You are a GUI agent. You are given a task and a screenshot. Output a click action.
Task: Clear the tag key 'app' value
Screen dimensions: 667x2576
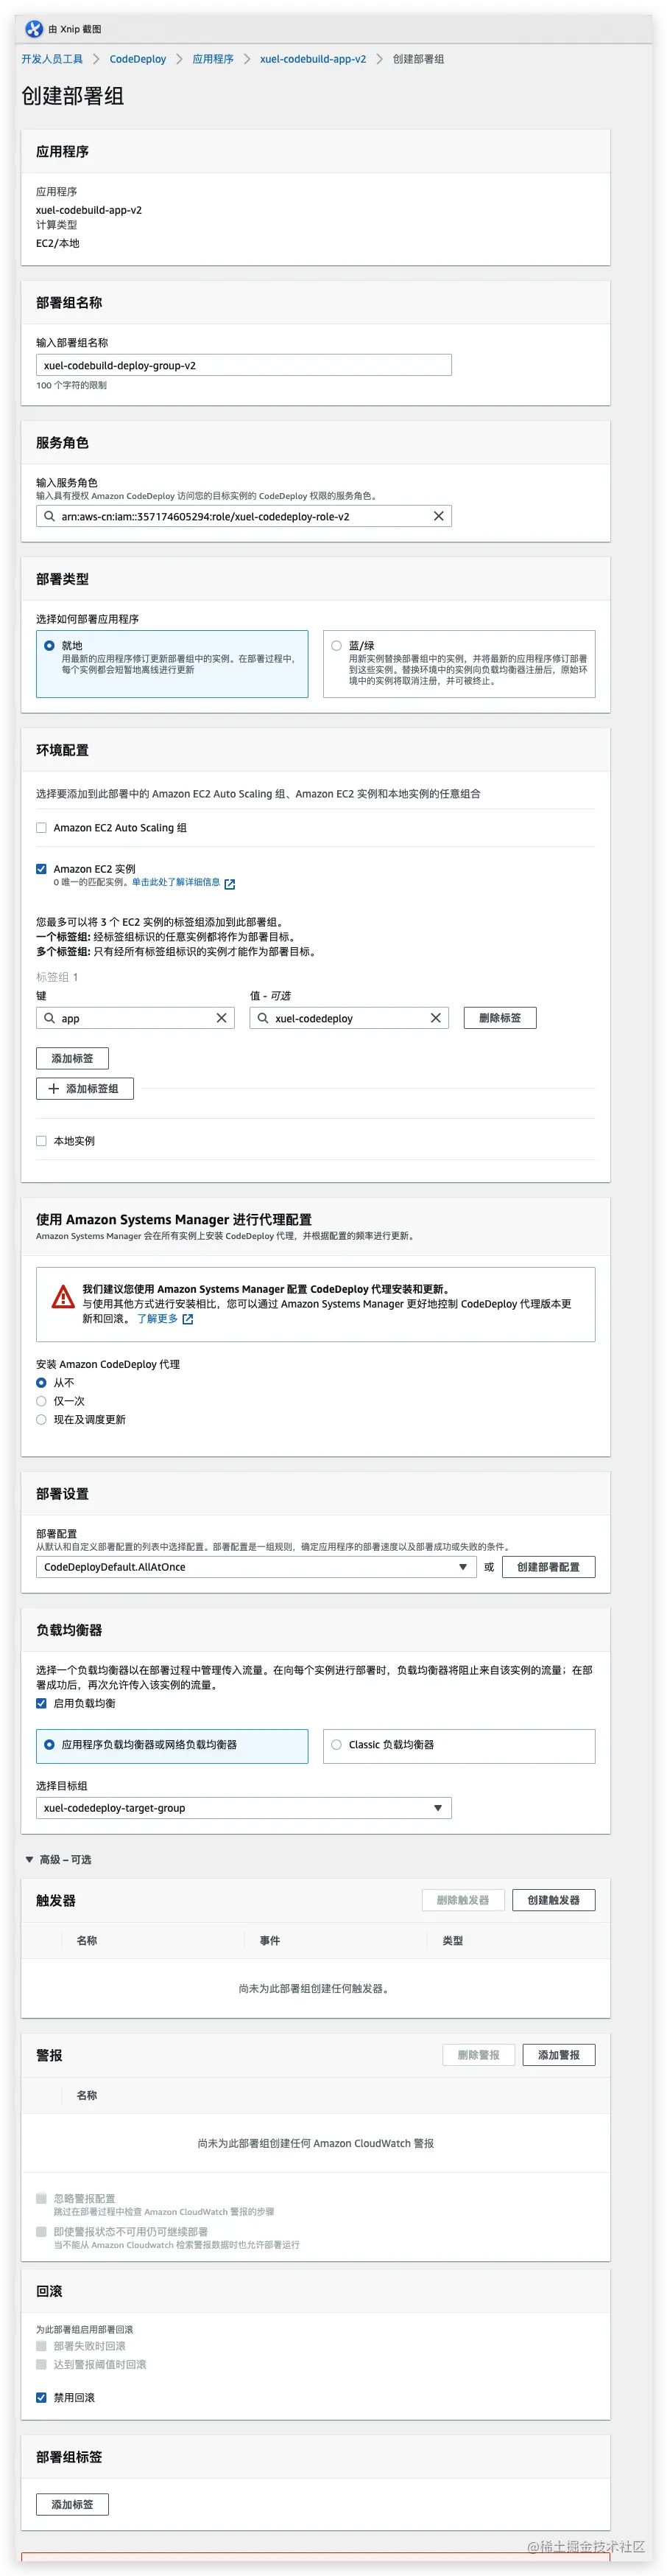pos(222,1018)
